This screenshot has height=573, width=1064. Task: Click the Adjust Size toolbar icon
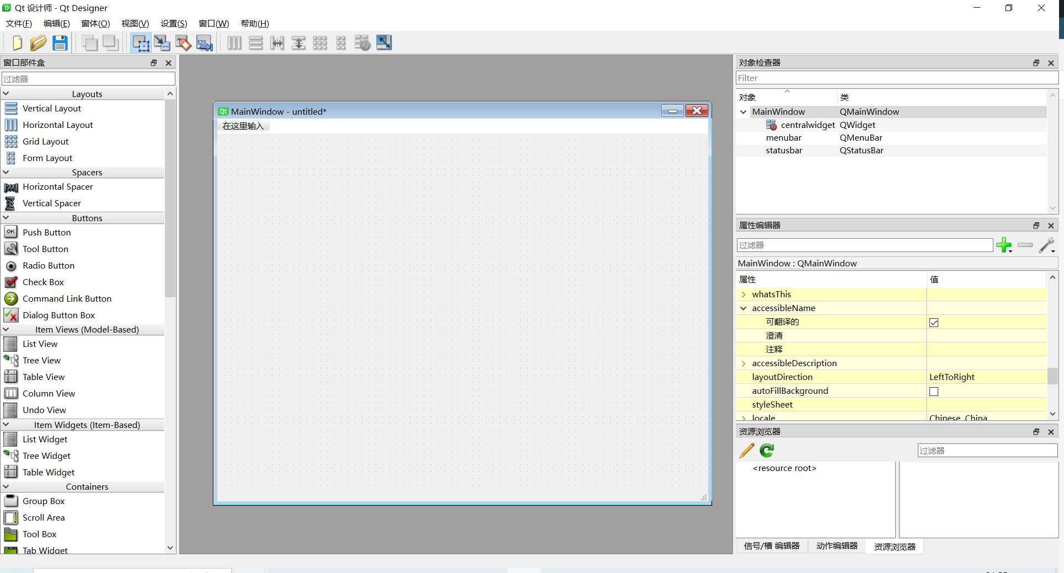point(383,42)
